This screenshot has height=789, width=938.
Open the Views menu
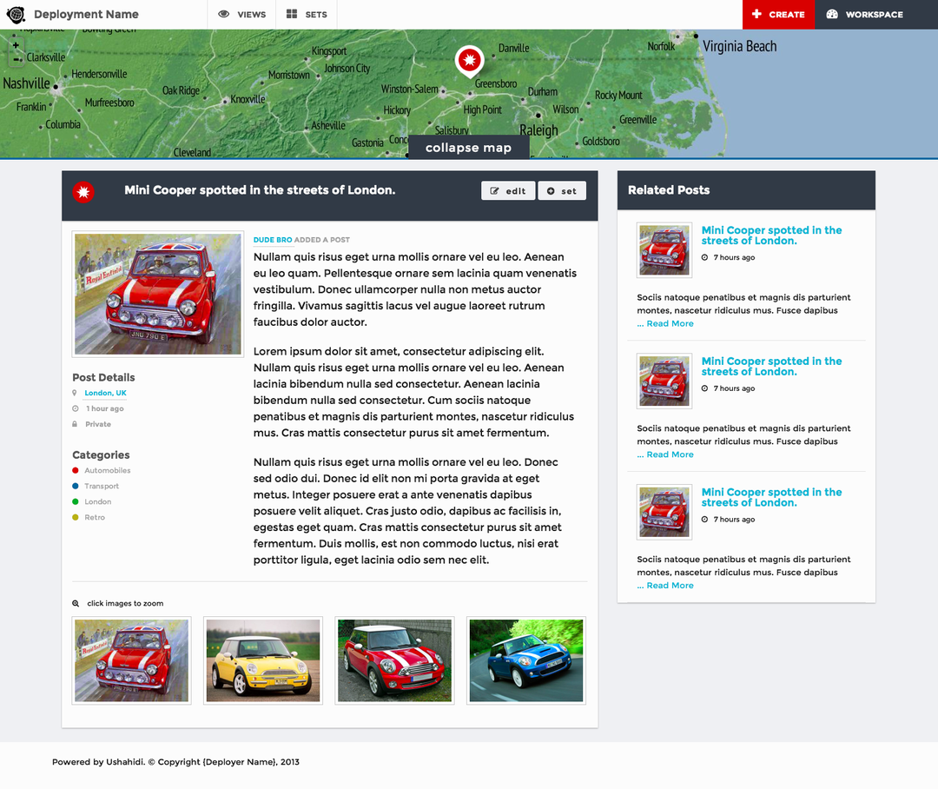[x=241, y=15]
